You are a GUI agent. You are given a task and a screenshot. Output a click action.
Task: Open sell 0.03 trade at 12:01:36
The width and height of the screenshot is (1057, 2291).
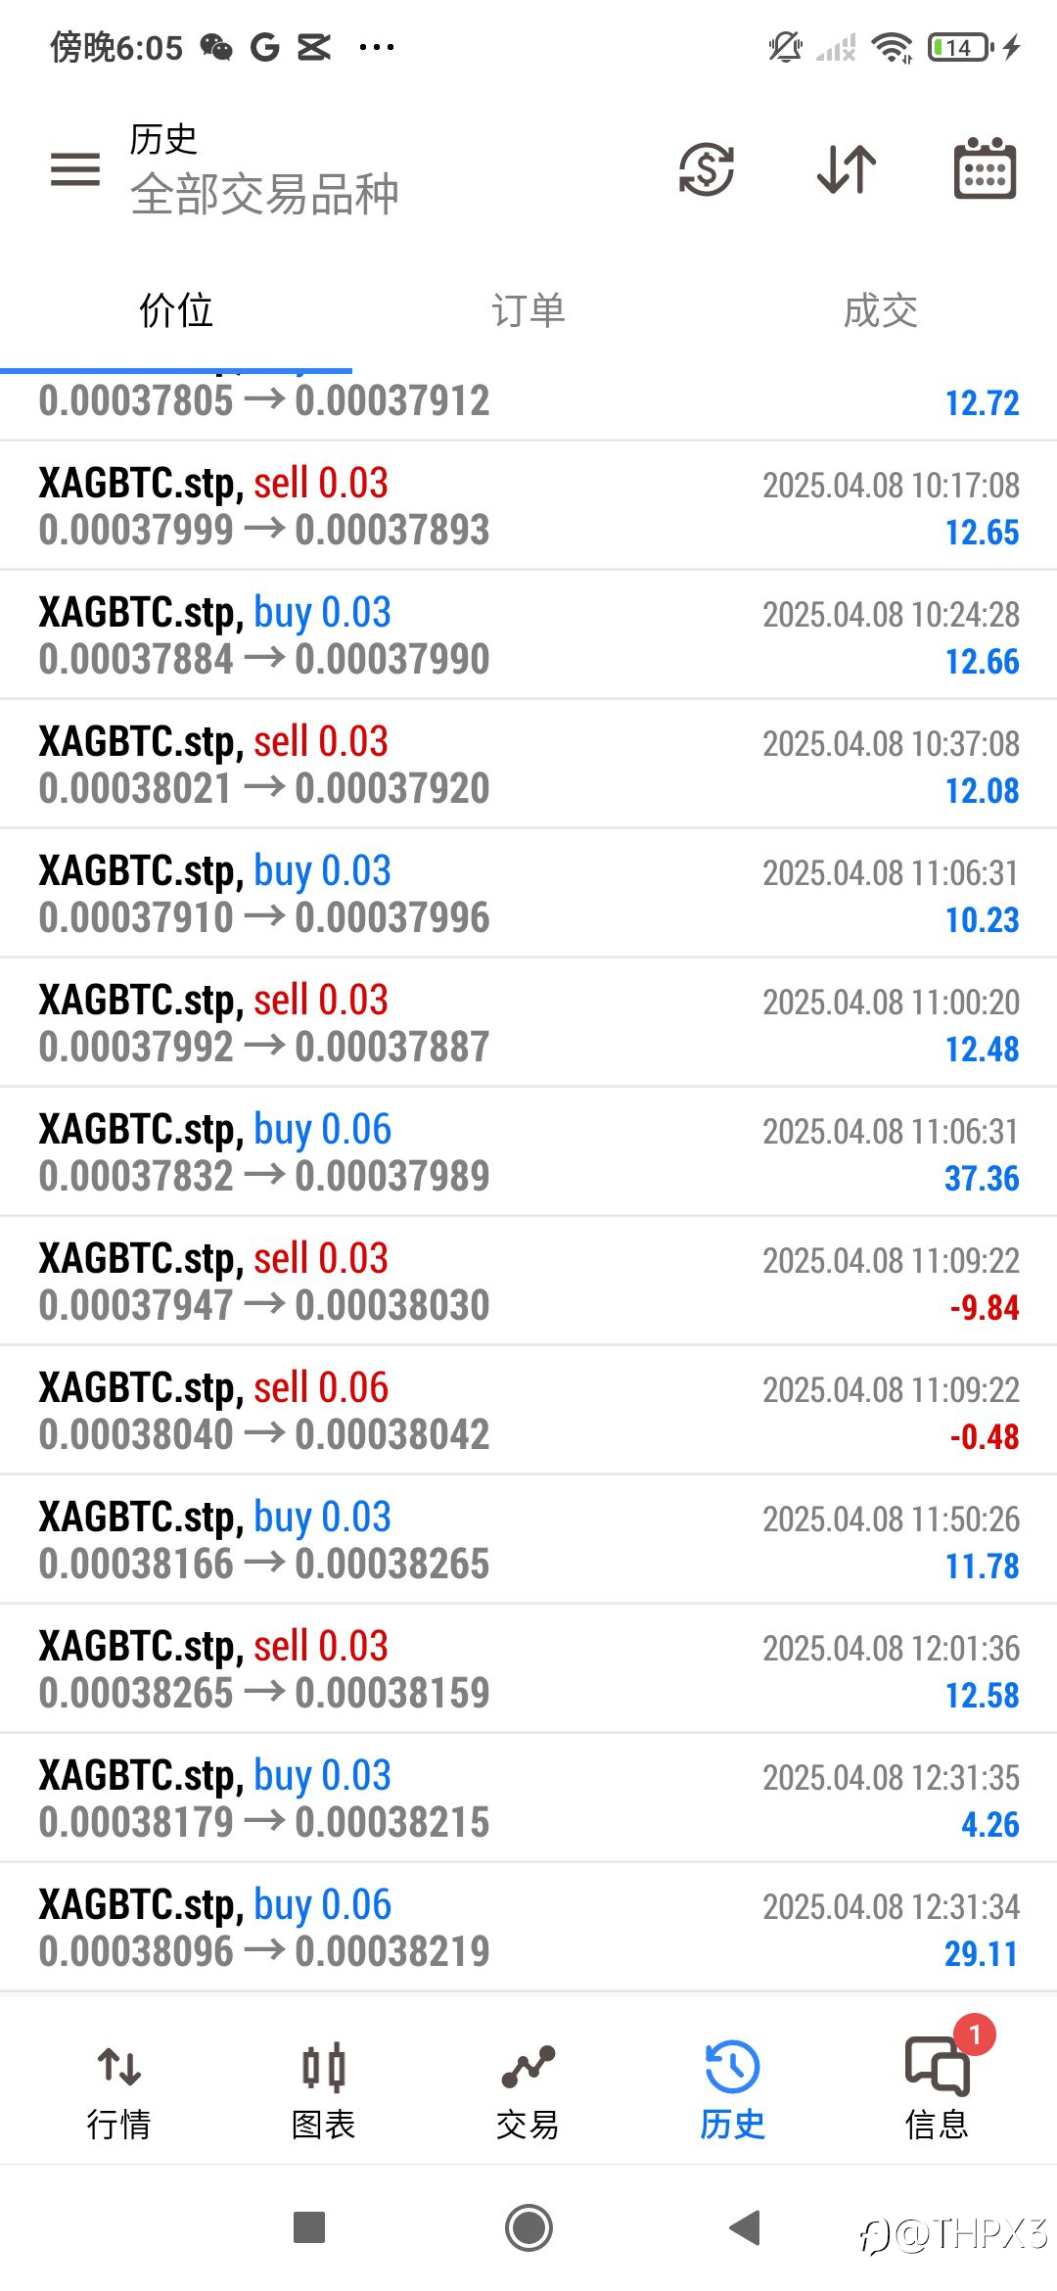click(528, 1668)
